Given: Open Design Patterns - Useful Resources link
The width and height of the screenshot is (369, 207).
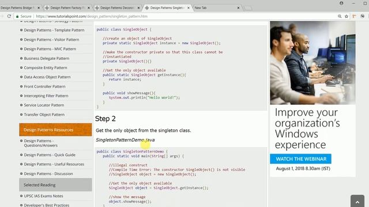Looking at the screenshot, I should 54,164.
